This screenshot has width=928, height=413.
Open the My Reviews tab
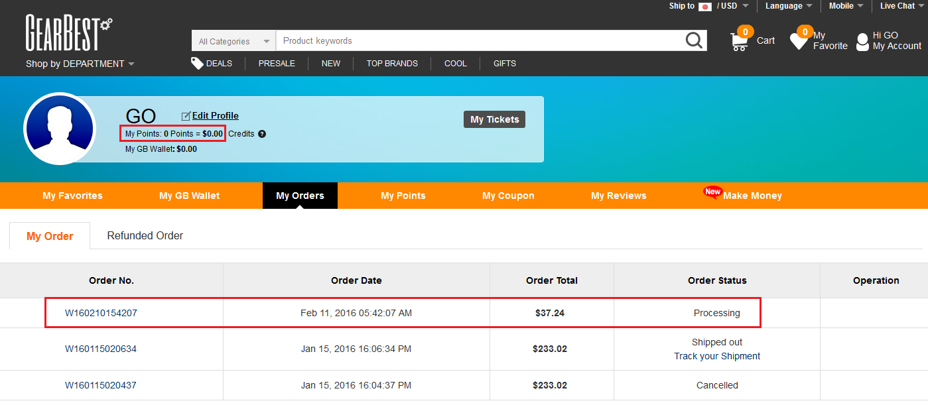tap(619, 196)
